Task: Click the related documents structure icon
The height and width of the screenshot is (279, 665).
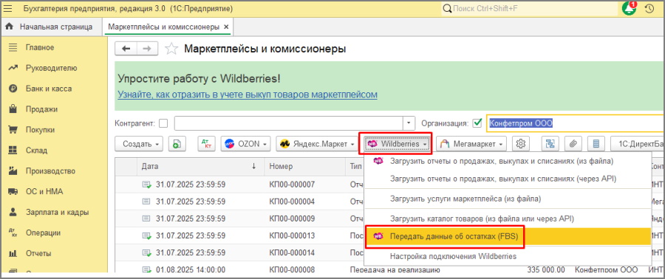Action: coord(550,144)
